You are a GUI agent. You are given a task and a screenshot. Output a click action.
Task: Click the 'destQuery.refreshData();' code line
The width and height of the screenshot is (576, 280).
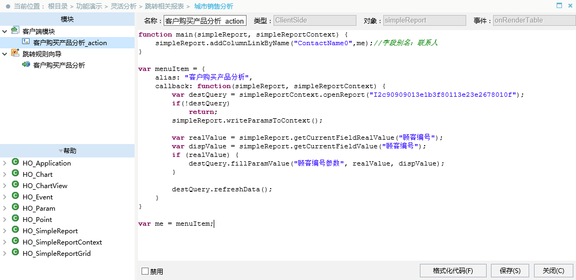[222, 189]
